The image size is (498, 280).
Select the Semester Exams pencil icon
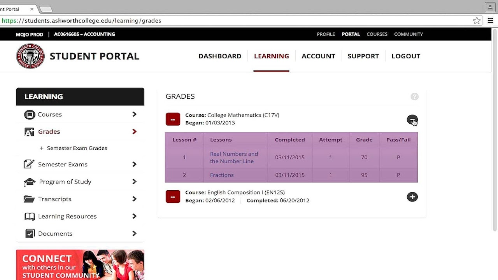[30, 164]
